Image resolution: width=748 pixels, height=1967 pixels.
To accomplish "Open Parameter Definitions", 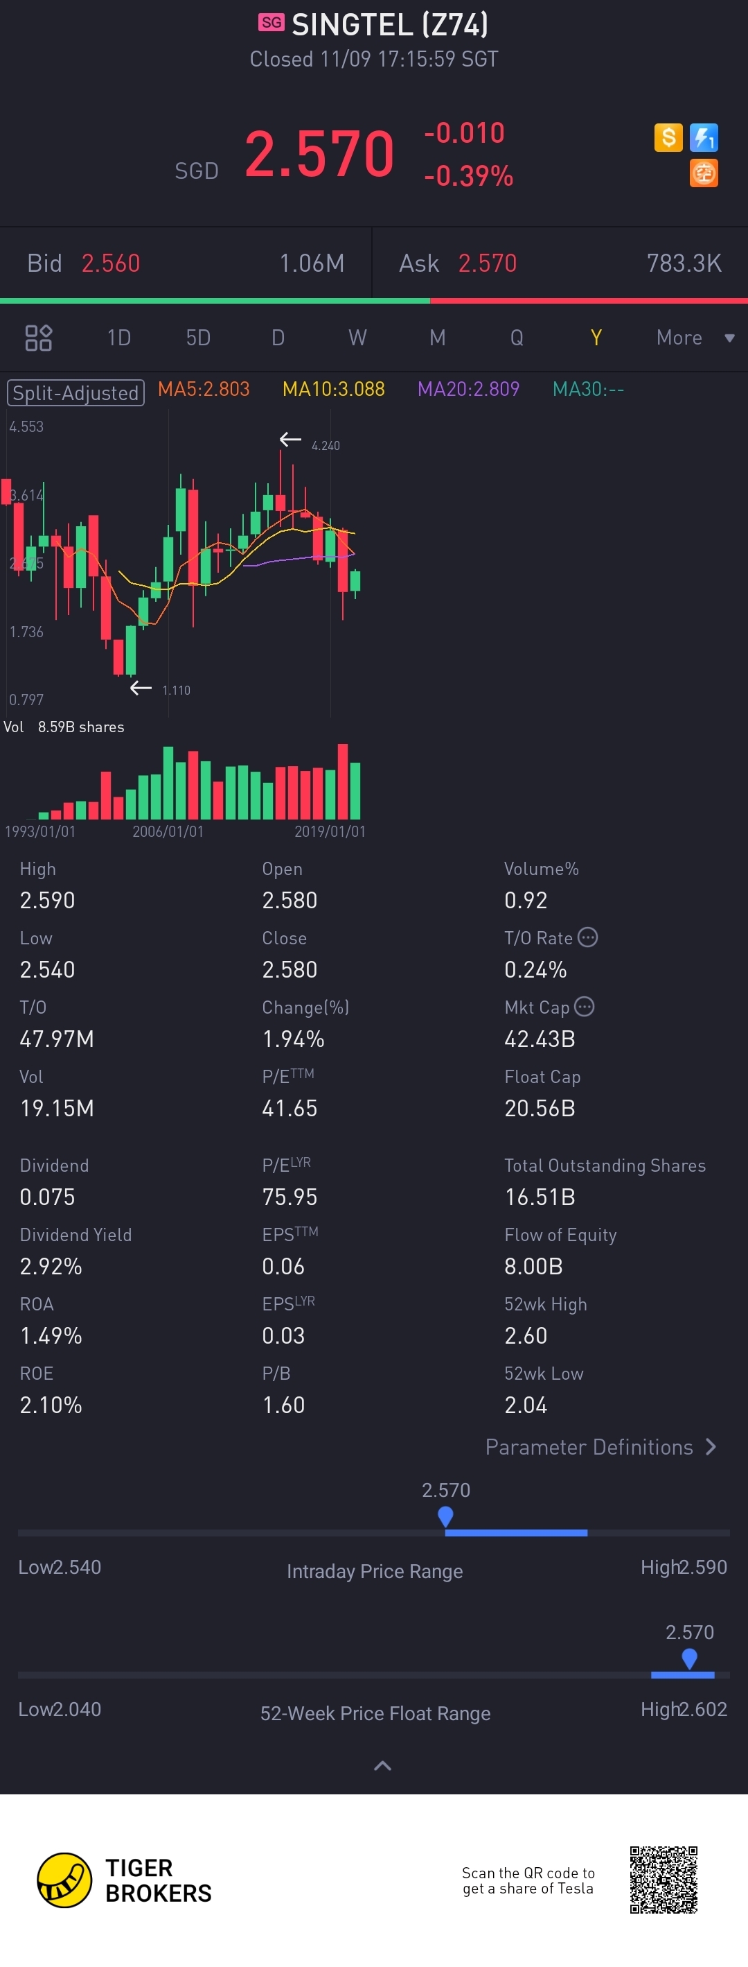I will [x=601, y=1447].
